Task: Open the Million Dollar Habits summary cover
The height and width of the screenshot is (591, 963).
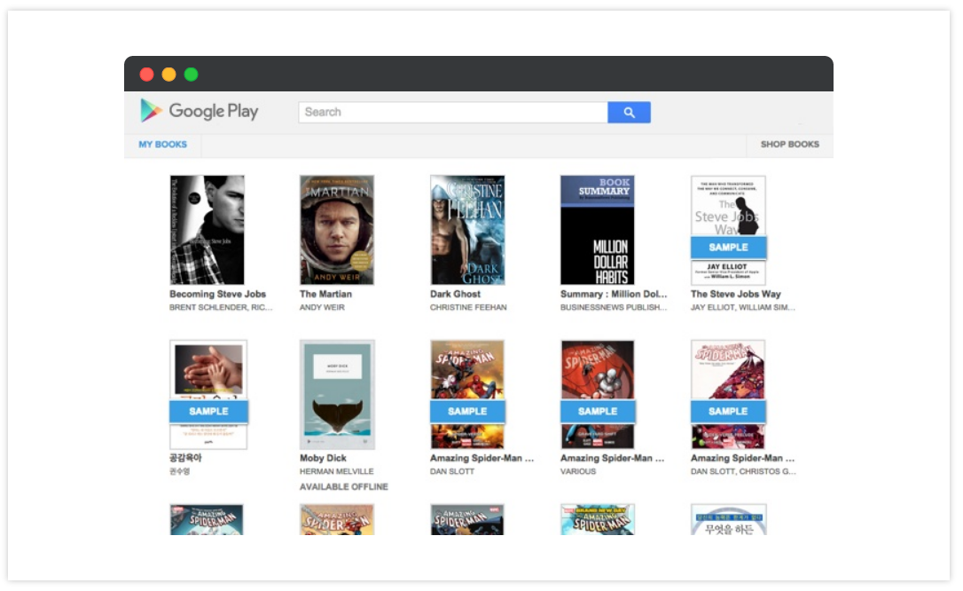Action: click(x=598, y=230)
